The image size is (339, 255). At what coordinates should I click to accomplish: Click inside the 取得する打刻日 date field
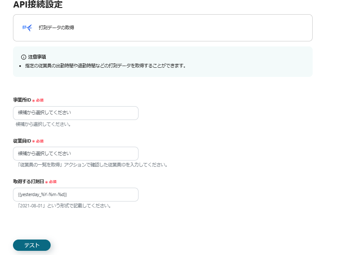(x=75, y=194)
